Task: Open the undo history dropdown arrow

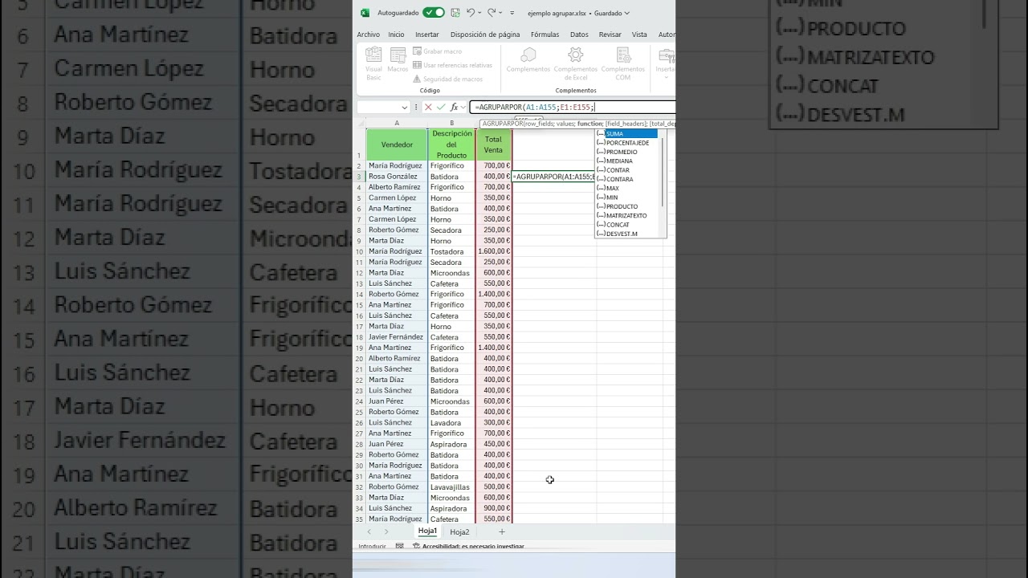Action: 479,13
